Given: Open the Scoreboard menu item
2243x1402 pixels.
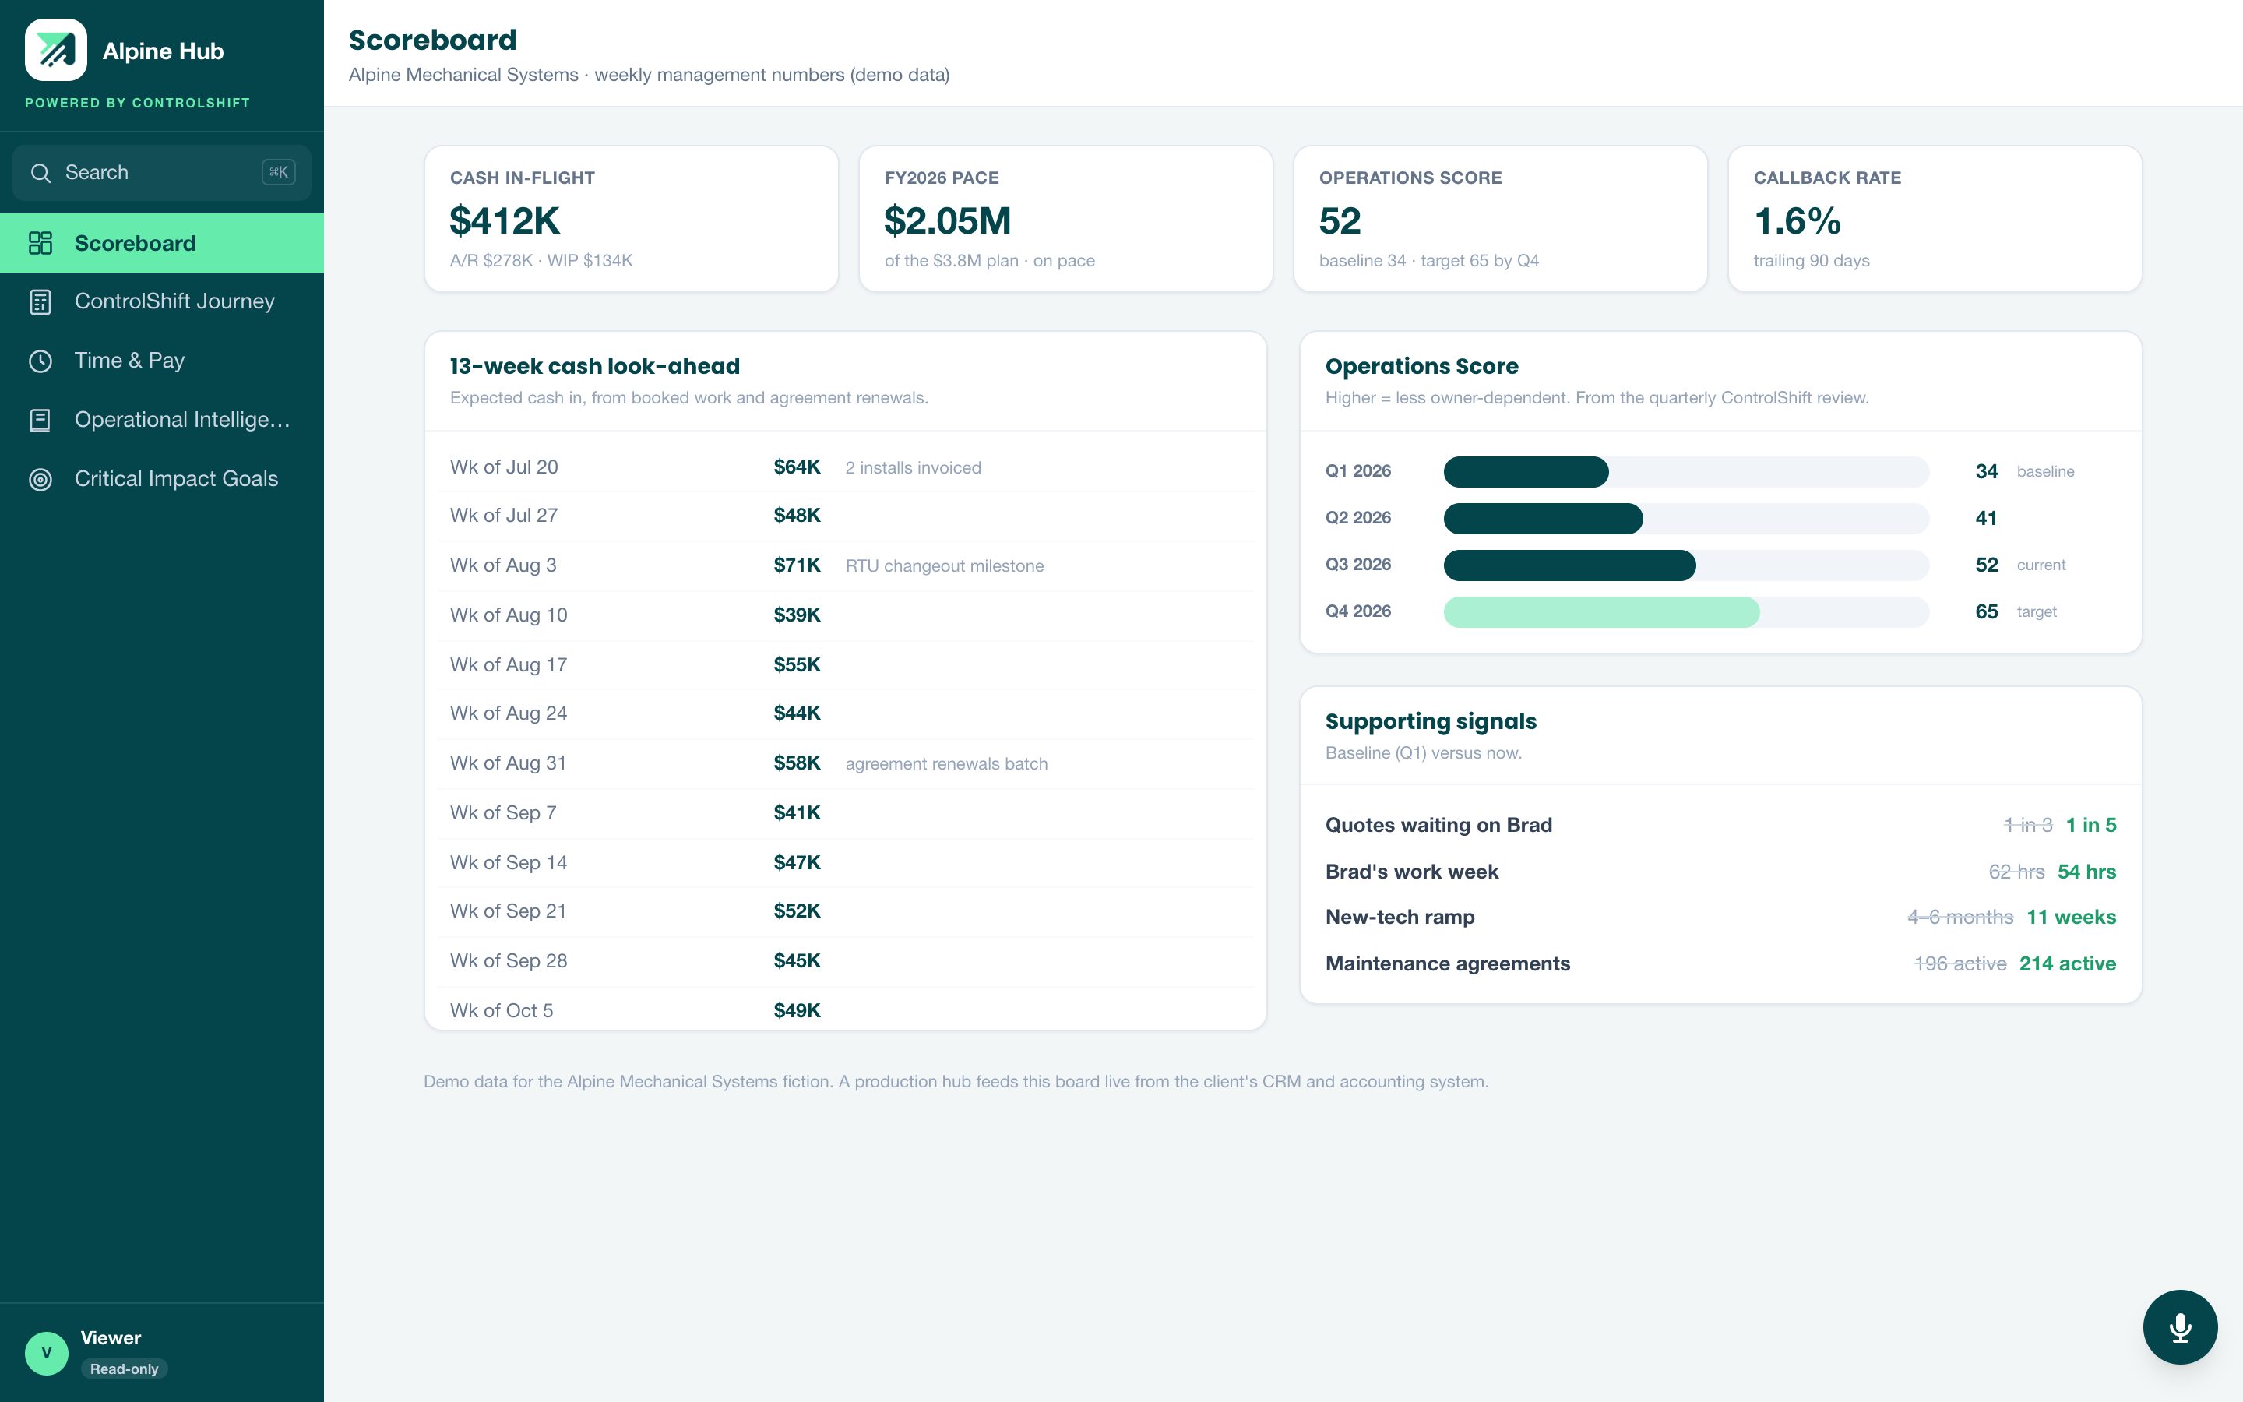Looking at the screenshot, I should pyautogui.click(x=162, y=243).
